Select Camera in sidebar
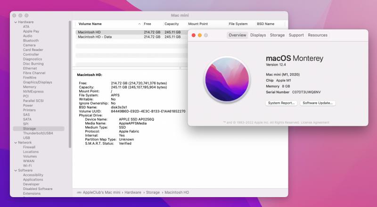Image resolution: width=377 pixels, height=207 pixels. (29, 45)
